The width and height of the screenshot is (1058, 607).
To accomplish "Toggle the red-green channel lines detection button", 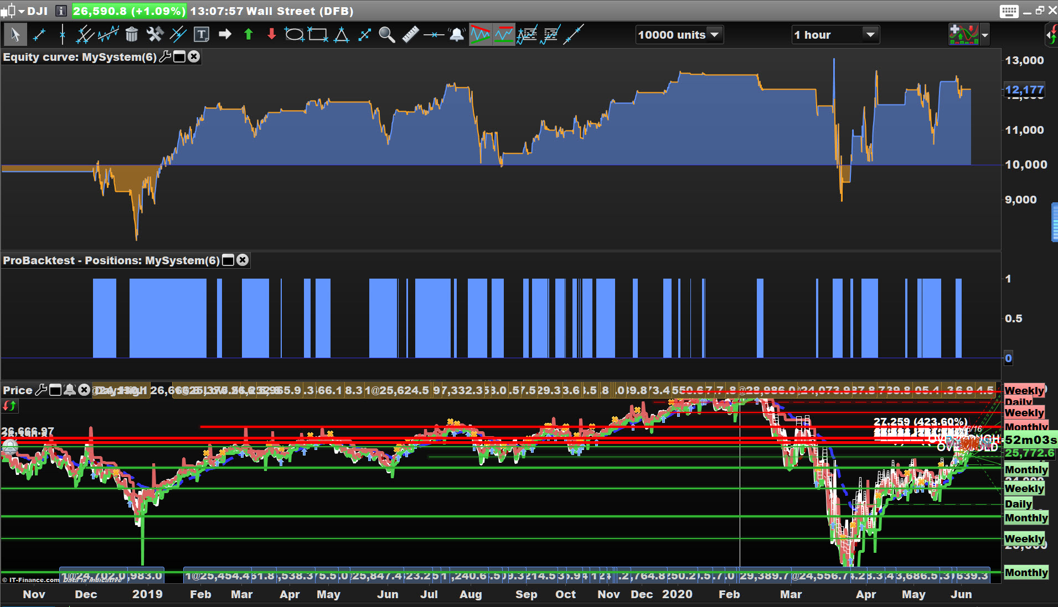I will pos(480,35).
